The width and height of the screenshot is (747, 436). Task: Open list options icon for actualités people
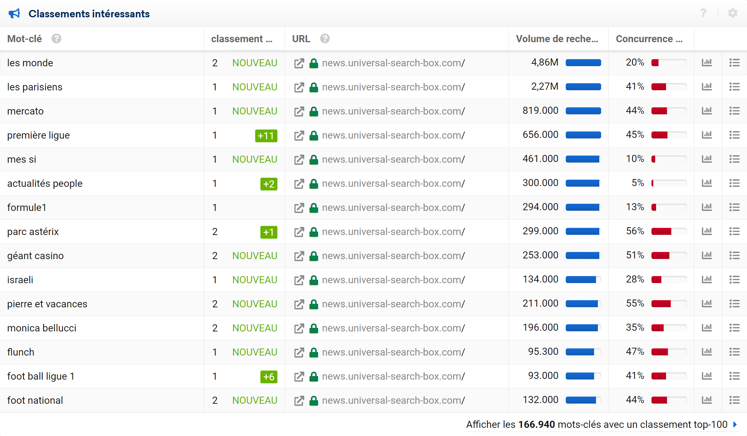click(735, 183)
